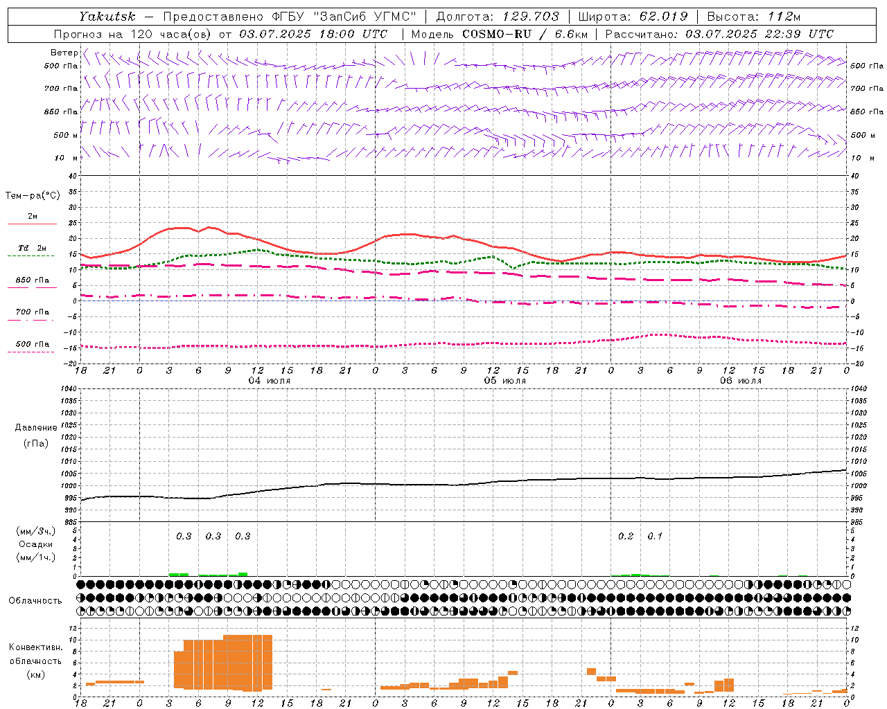Click the '(мм/3ч.)' precipitation unit label
The width and height of the screenshot is (887, 709).
click(x=36, y=532)
